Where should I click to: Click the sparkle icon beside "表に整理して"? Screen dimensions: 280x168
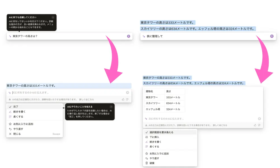click(x=144, y=36)
